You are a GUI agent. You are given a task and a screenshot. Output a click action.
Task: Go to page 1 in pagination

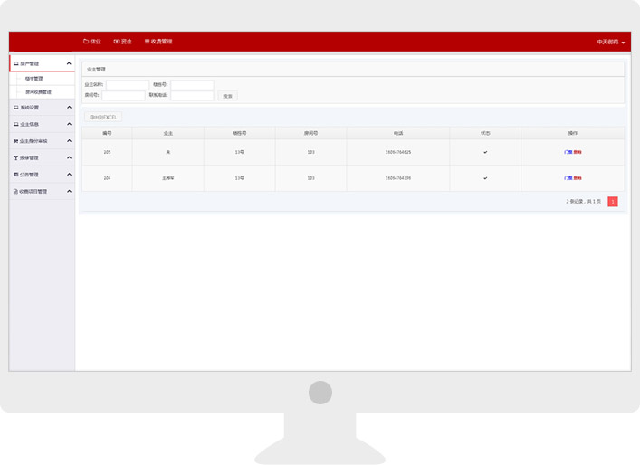coord(612,202)
